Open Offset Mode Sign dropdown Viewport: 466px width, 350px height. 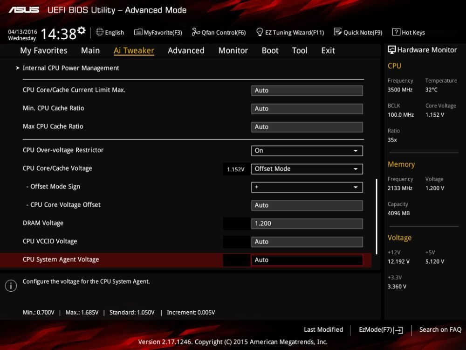[307, 187]
